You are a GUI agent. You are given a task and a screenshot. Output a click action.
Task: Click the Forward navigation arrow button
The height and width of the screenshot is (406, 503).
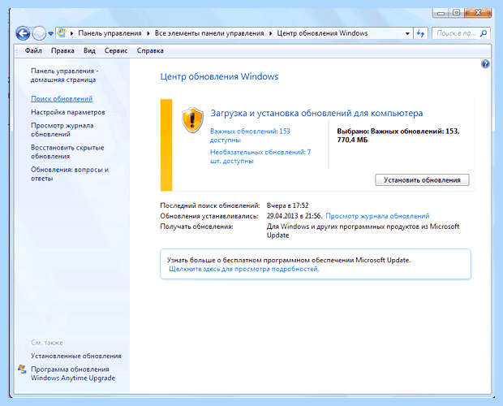[x=39, y=33]
